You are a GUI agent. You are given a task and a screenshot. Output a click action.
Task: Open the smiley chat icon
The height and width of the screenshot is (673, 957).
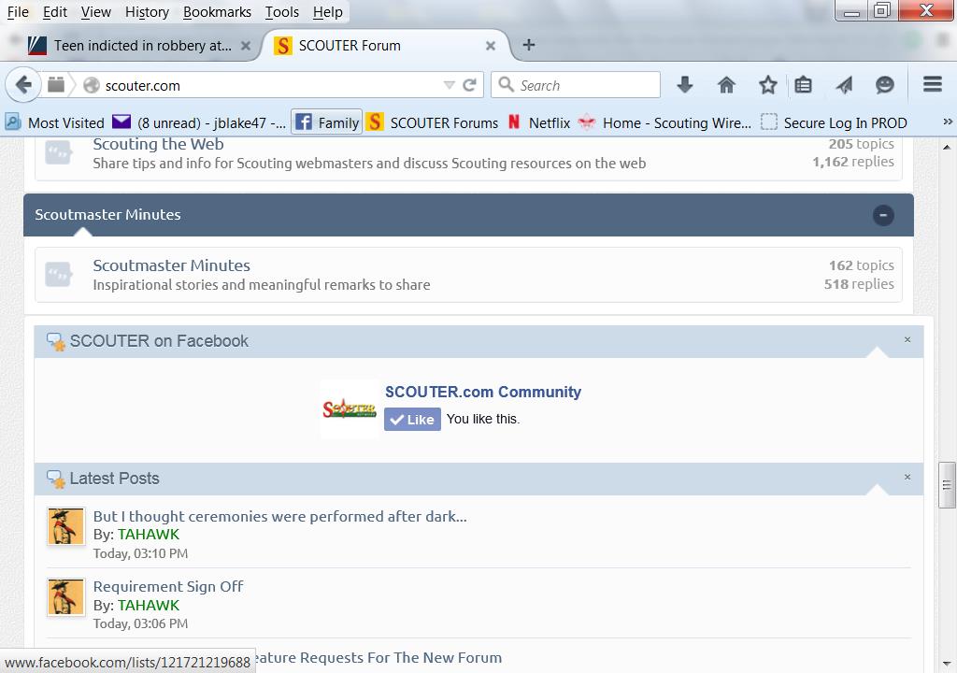884,85
